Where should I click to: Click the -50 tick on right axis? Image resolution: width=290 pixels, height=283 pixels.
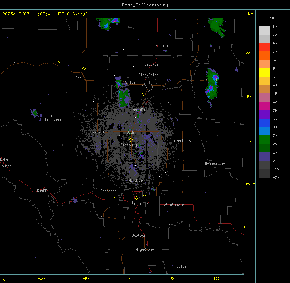point(247,184)
